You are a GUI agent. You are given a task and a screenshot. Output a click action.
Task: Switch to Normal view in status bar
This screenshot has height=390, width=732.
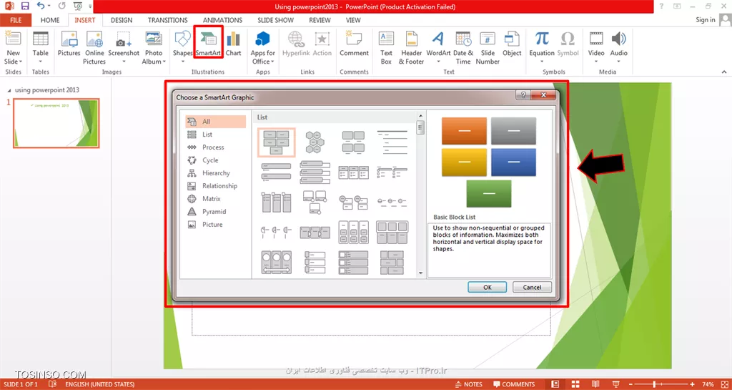click(555, 384)
